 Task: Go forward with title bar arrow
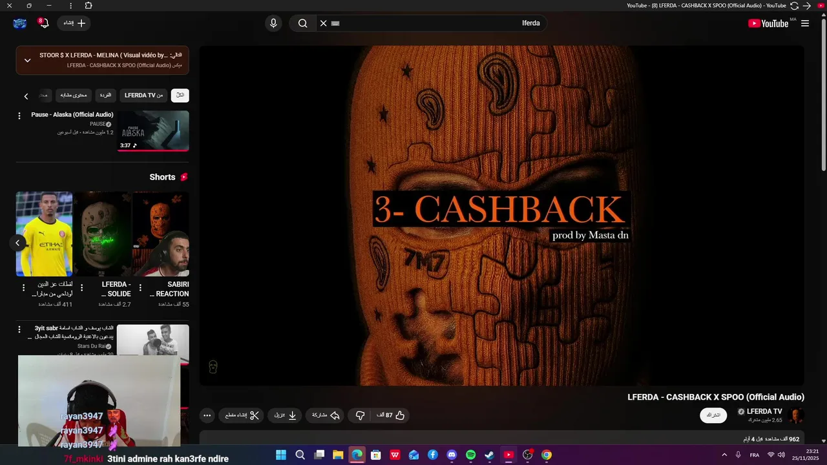806,5
